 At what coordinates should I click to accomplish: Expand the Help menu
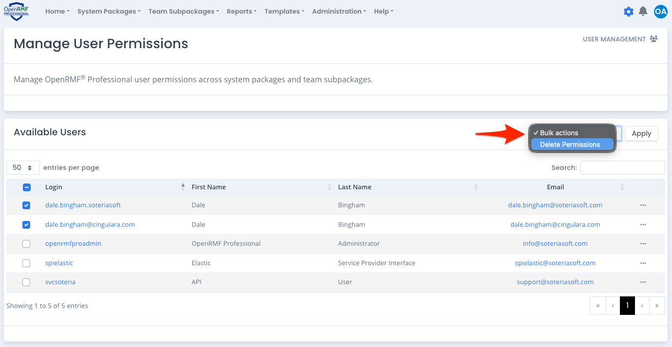click(384, 11)
